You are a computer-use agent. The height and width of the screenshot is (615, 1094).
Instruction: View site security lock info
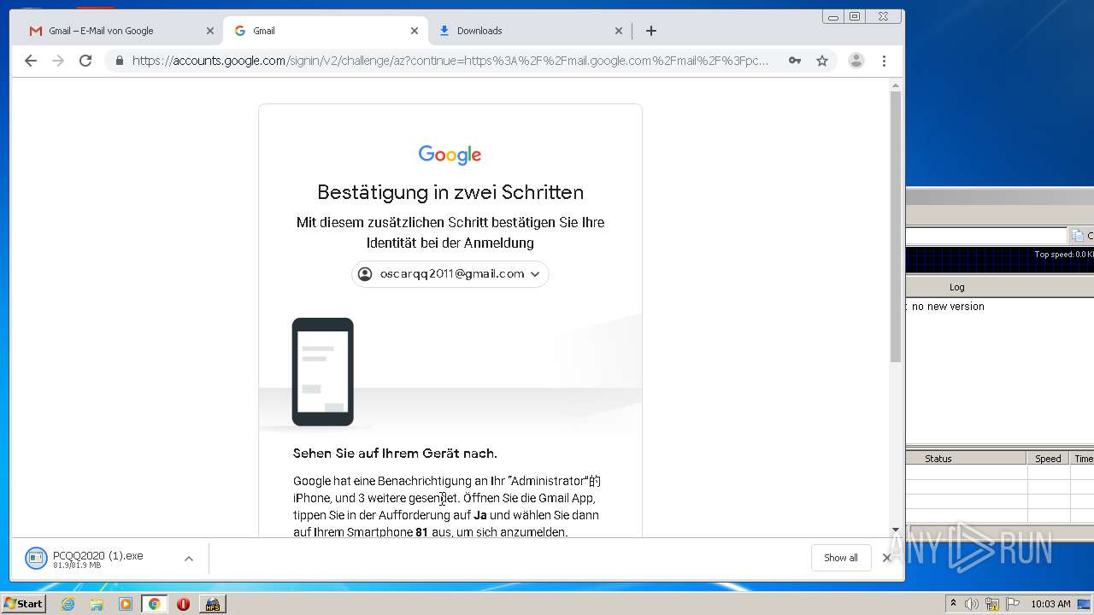point(119,61)
